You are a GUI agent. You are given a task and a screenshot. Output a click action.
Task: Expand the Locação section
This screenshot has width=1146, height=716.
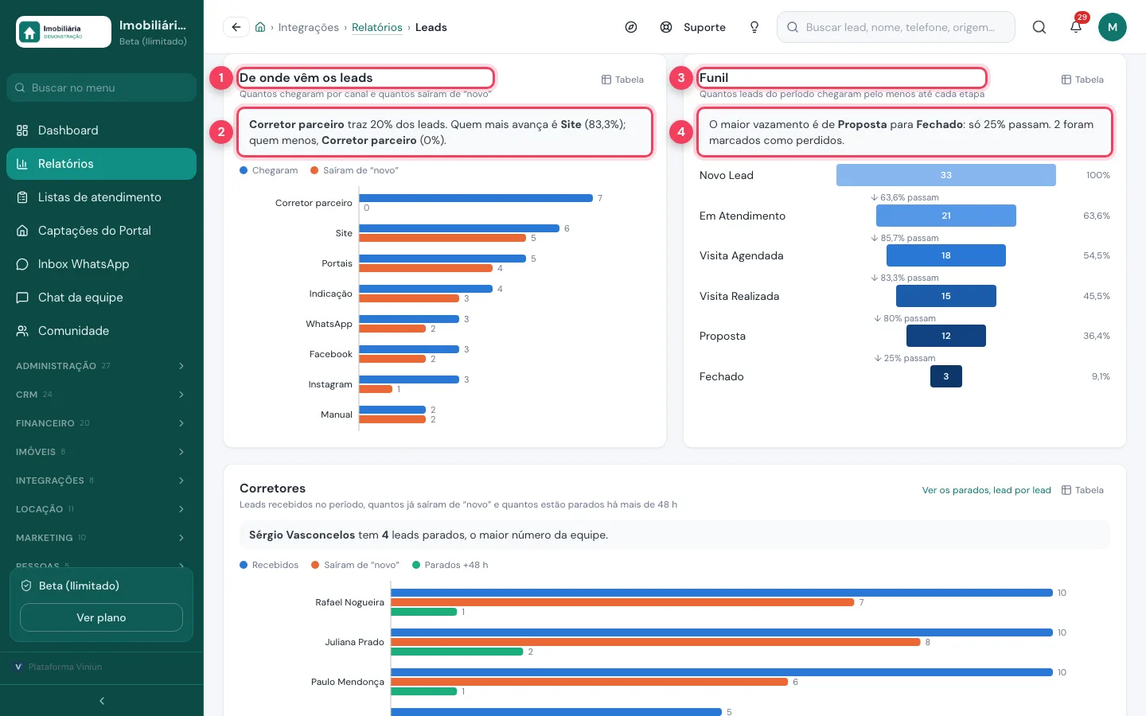101,509
